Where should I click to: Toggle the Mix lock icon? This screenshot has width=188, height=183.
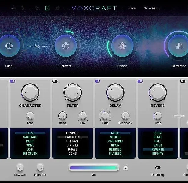point(125,168)
